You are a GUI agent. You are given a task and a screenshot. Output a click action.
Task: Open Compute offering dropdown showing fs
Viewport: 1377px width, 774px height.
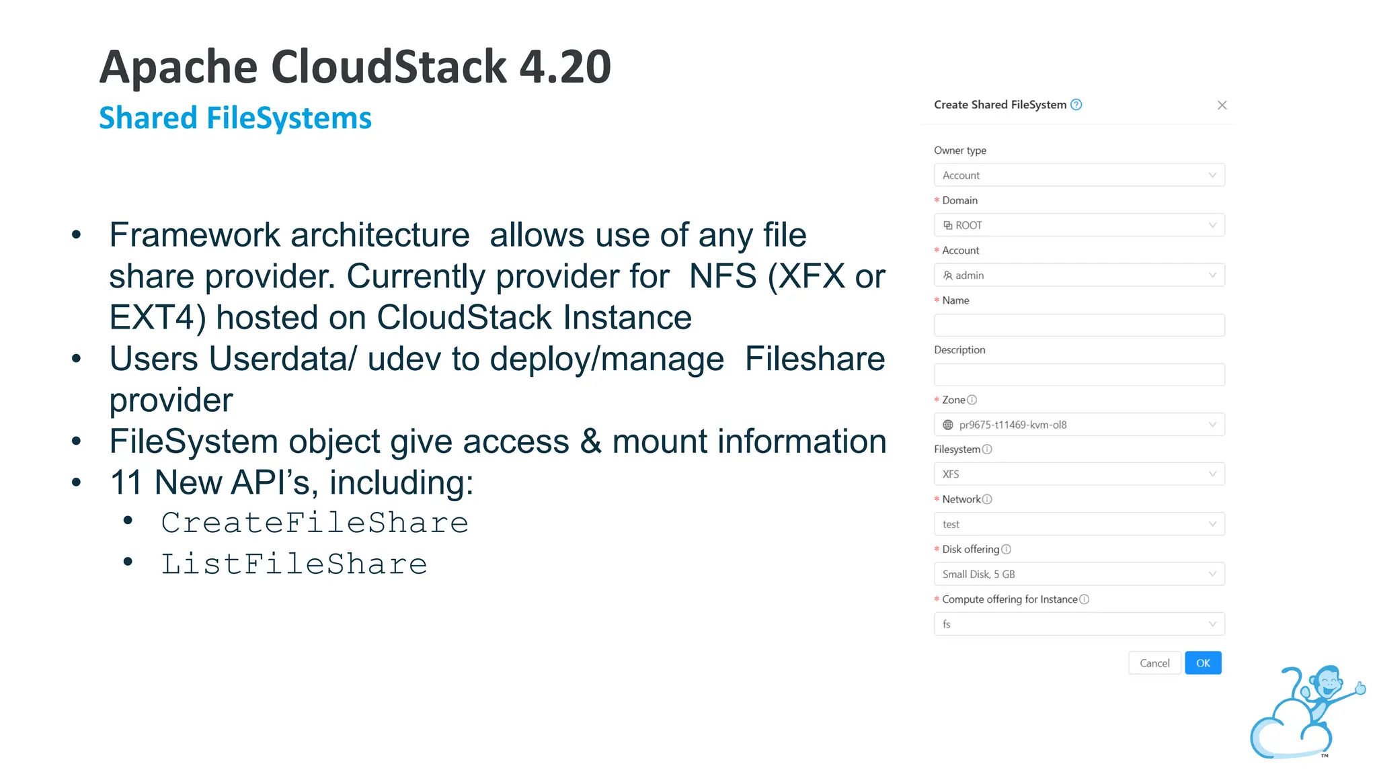point(1079,624)
